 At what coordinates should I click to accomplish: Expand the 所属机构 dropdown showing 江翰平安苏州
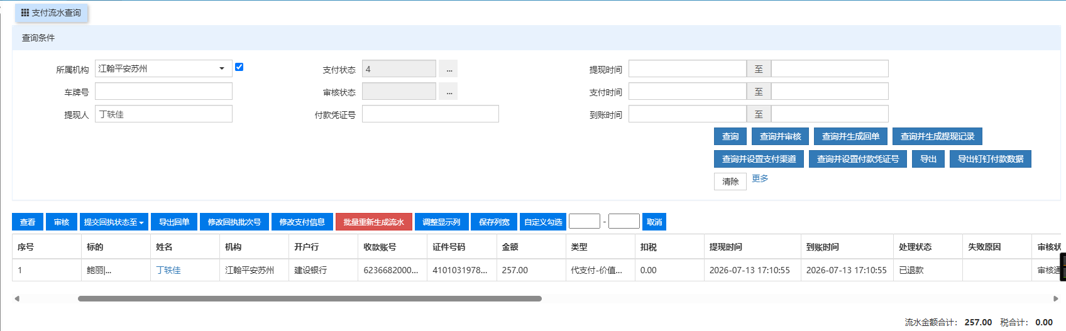click(x=163, y=68)
